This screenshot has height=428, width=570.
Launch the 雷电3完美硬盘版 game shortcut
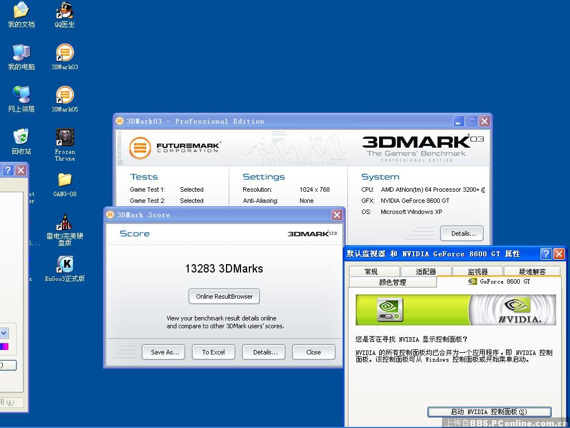click(65, 230)
